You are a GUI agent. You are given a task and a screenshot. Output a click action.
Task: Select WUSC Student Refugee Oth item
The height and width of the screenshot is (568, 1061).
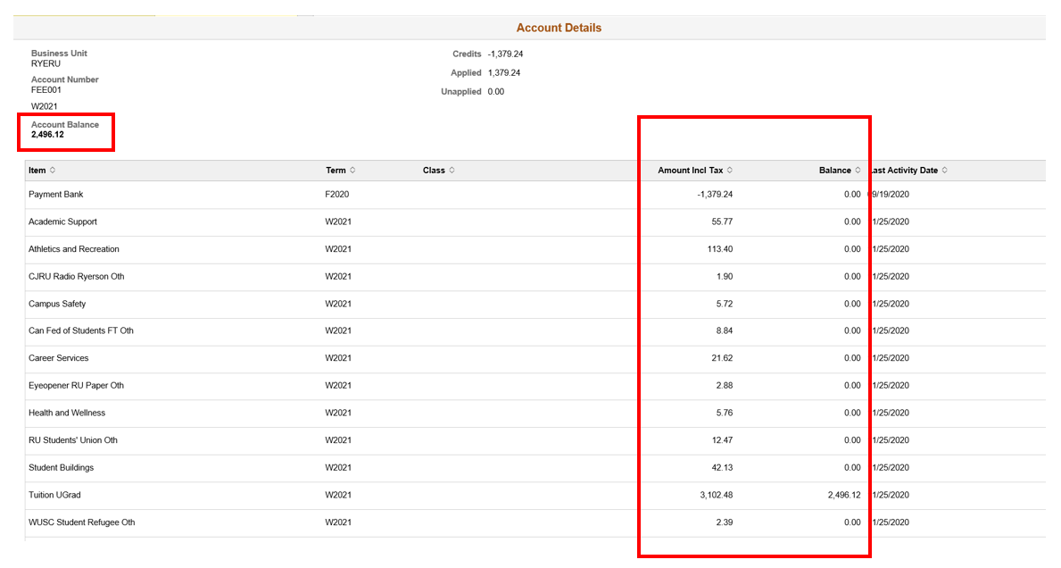[x=82, y=522]
